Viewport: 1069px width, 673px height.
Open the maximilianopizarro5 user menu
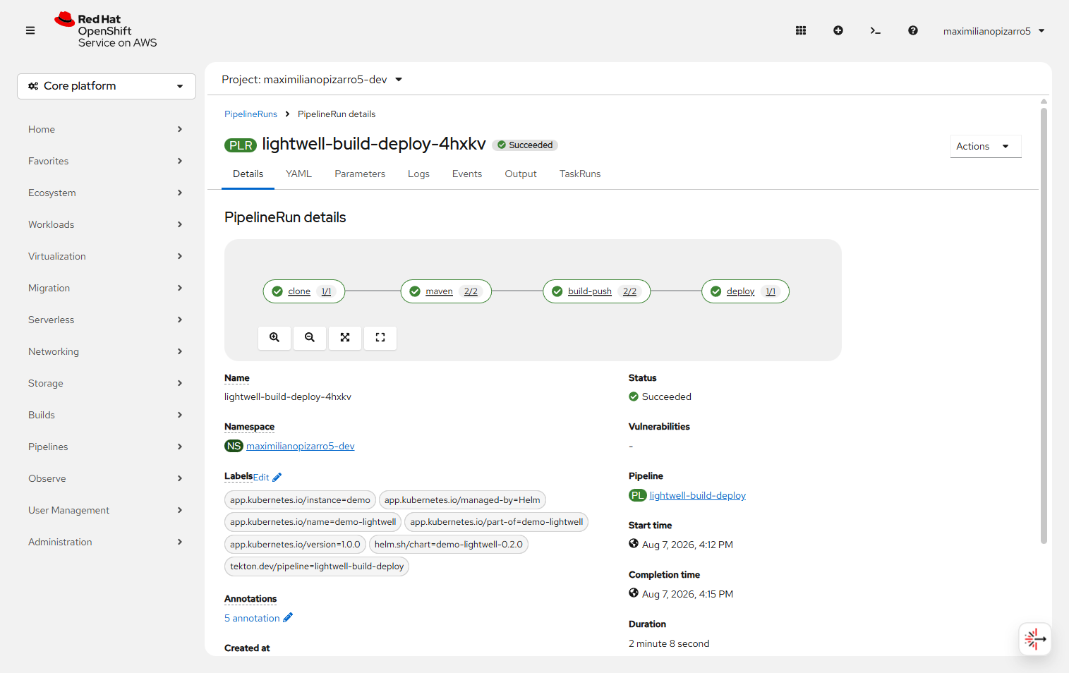(994, 31)
